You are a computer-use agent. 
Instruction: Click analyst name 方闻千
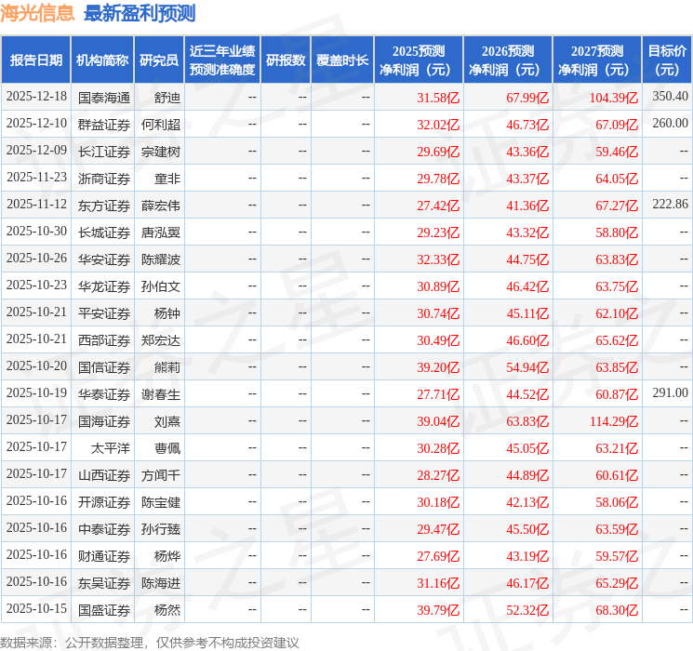point(160,475)
